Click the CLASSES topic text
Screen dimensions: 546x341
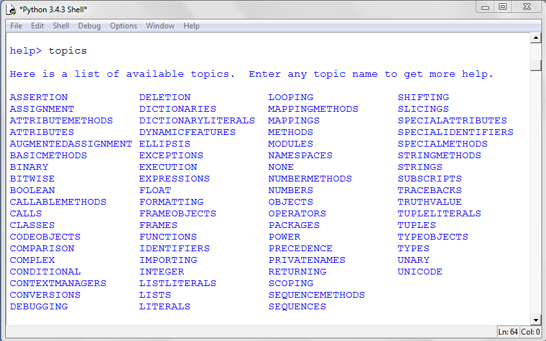point(32,225)
